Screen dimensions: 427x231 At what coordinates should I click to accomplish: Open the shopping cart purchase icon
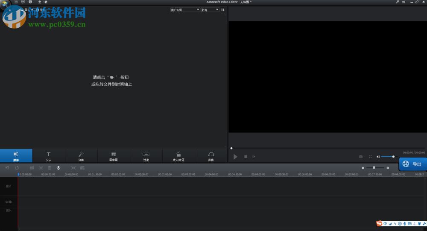[404, 2]
